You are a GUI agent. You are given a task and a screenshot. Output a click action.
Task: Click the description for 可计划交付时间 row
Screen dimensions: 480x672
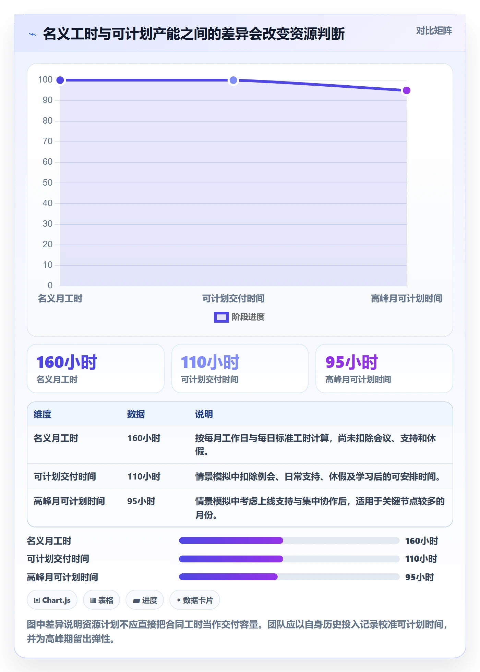pos(319,476)
